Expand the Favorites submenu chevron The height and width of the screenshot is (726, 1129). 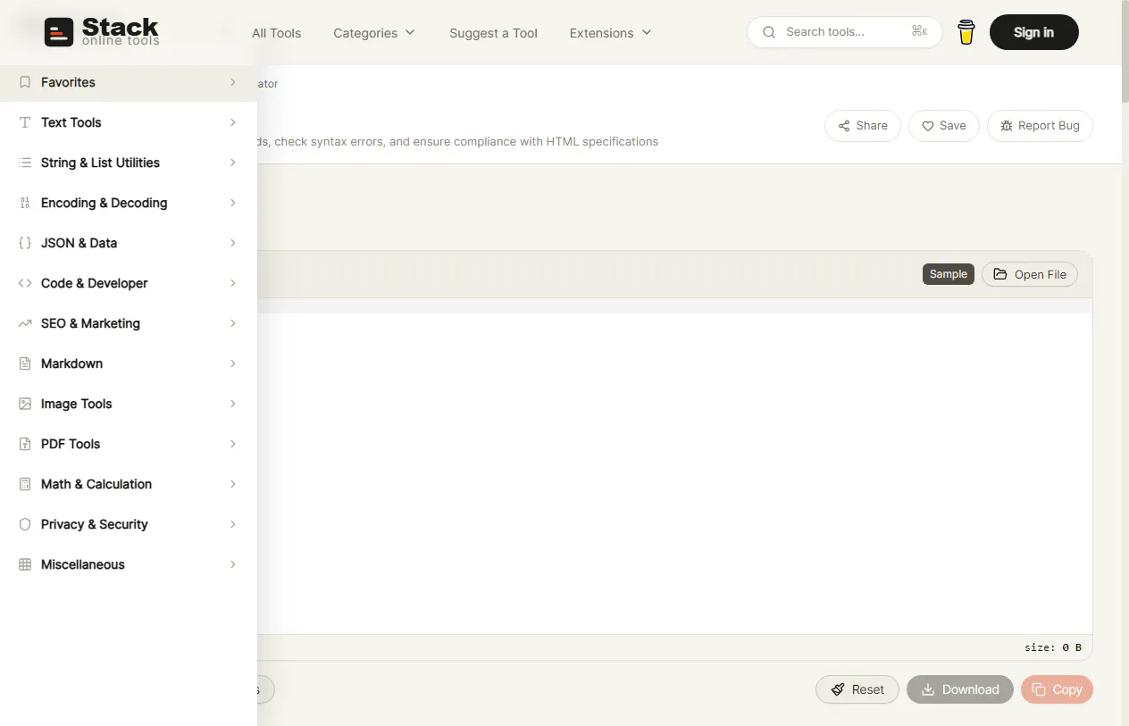pos(233,82)
